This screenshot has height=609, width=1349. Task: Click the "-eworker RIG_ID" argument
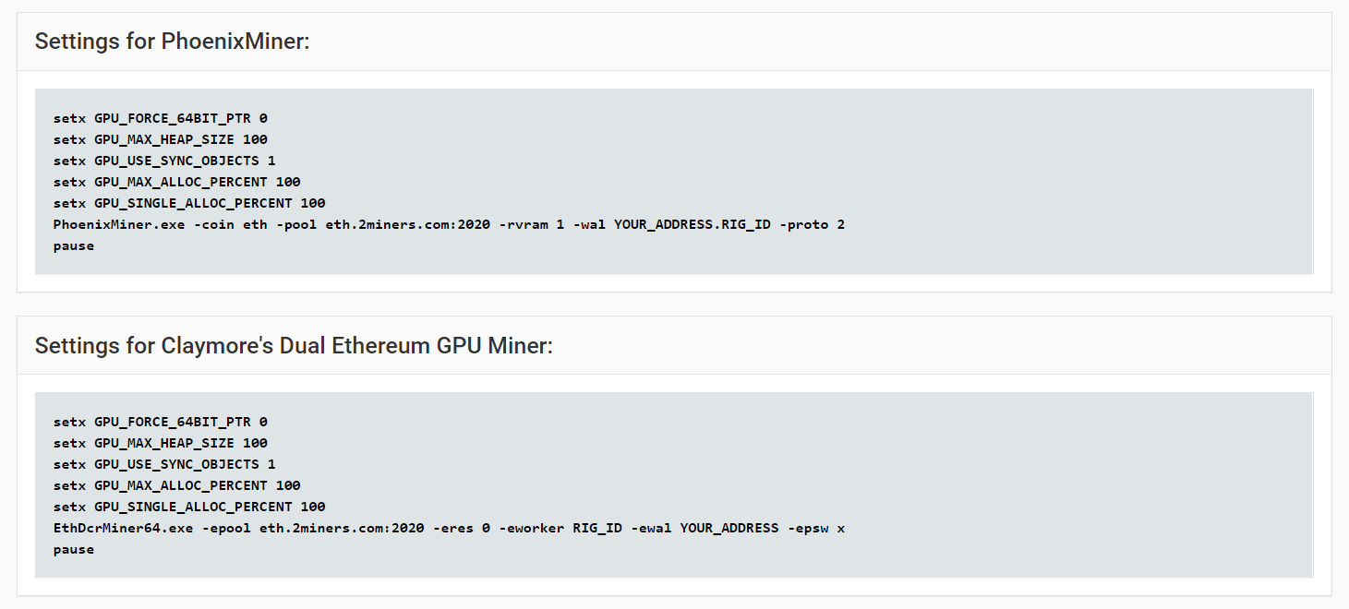560,528
